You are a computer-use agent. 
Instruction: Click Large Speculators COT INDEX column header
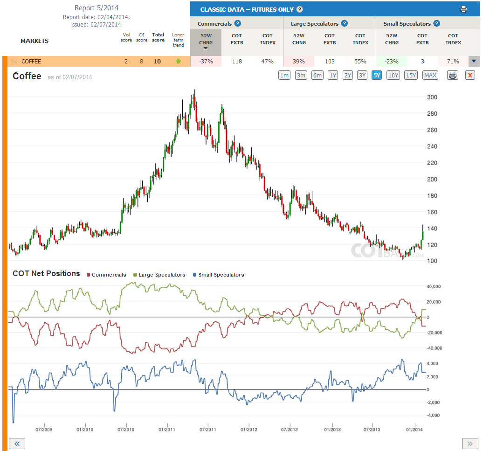[360, 39]
